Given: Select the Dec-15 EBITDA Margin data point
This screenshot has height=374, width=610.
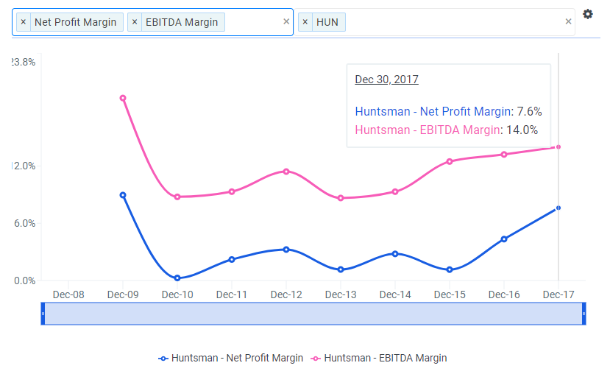Looking at the screenshot, I should 450,161.
